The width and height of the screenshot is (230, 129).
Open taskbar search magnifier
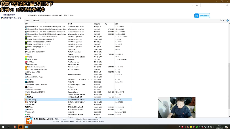[x=9, y=127]
